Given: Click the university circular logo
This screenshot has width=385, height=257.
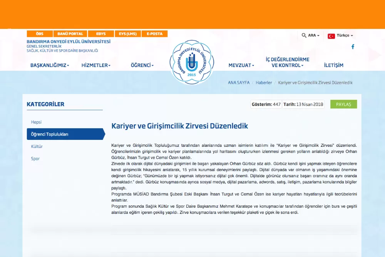Looking at the screenshot, I should 191,62.
